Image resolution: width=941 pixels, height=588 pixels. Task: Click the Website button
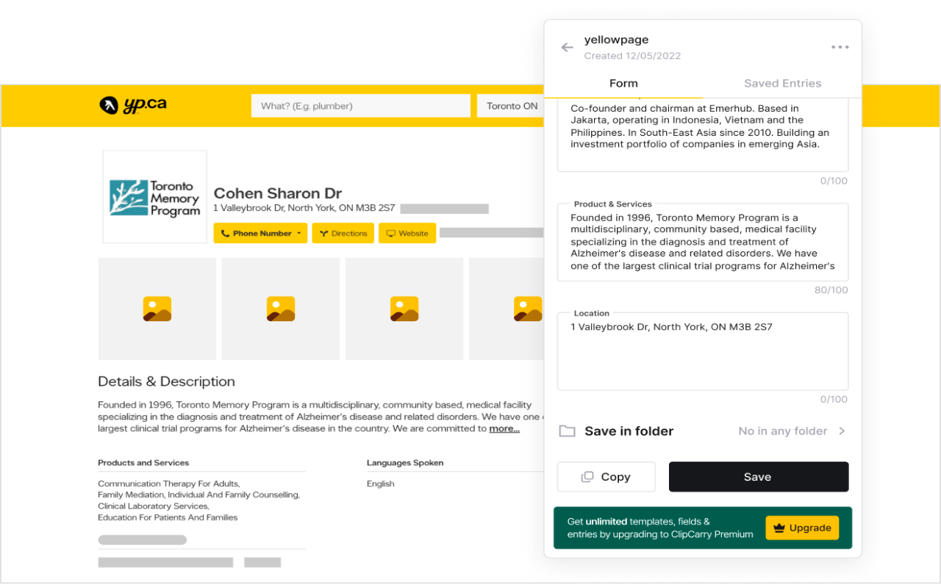pos(407,233)
